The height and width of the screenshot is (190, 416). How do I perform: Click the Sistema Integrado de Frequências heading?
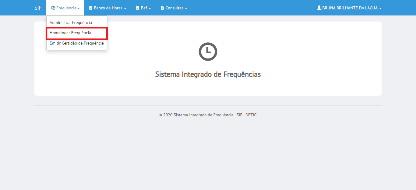click(208, 74)
